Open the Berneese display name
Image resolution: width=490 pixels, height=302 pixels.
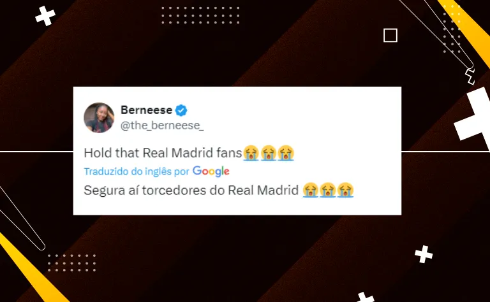146,110
